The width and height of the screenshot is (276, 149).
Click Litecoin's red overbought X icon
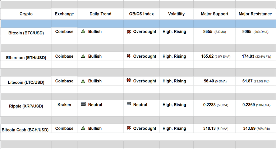(x=129, y=81)
